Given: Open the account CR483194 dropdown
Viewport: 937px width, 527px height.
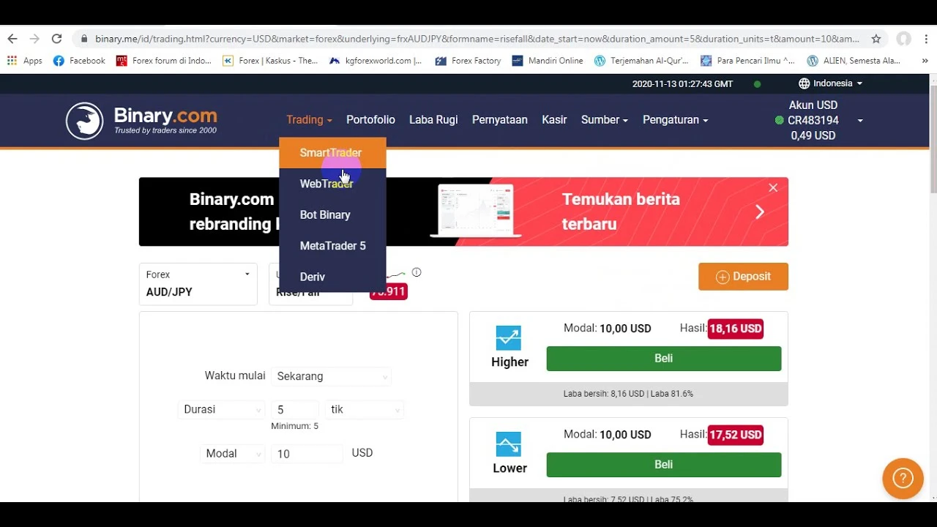Looking at the screenshot, I should tap(818, 120).
